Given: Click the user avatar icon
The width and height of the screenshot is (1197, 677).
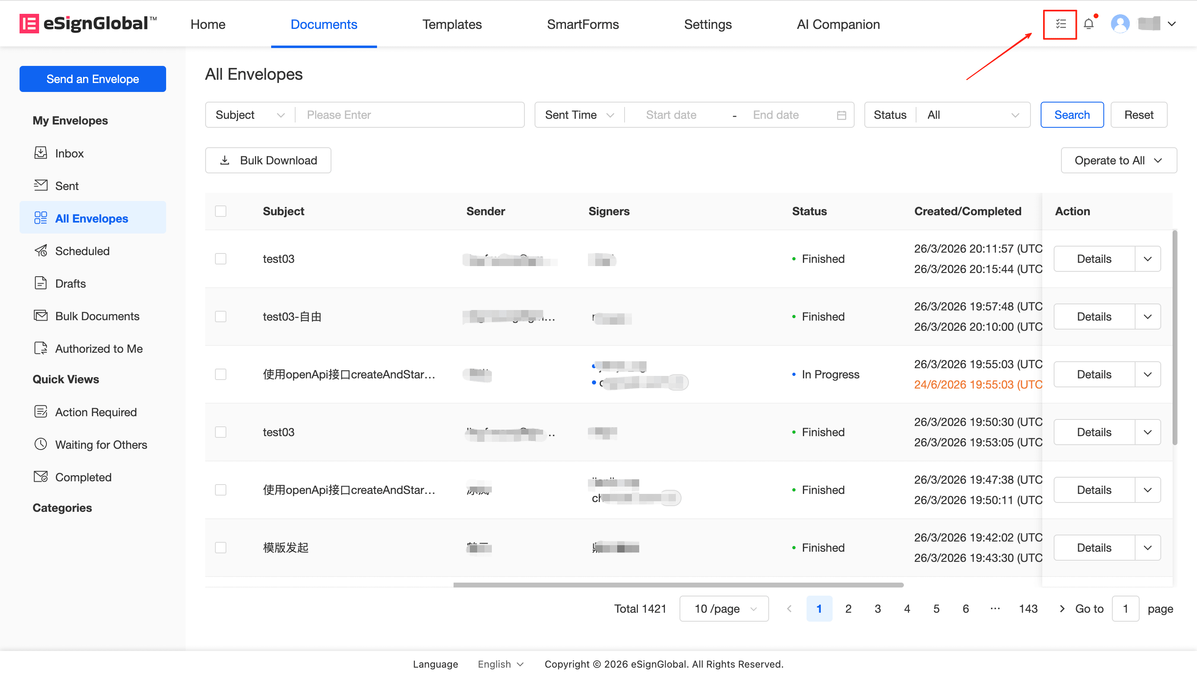Looking at the screenshot, I should [1119, 24].
